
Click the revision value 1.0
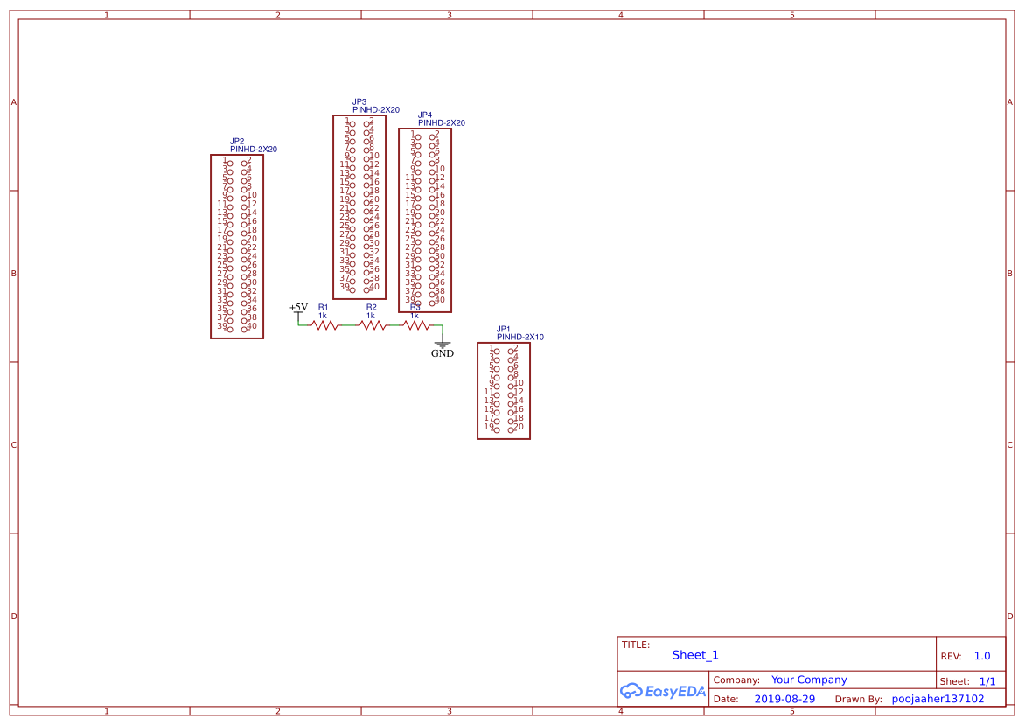(980, 655)
